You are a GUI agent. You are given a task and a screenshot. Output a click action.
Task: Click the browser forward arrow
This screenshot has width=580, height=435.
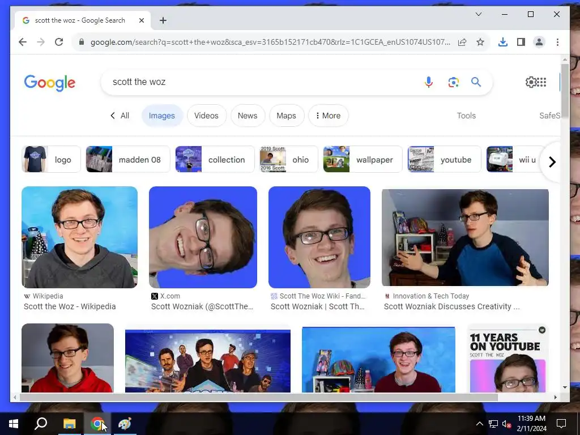[x=41, y=42]
